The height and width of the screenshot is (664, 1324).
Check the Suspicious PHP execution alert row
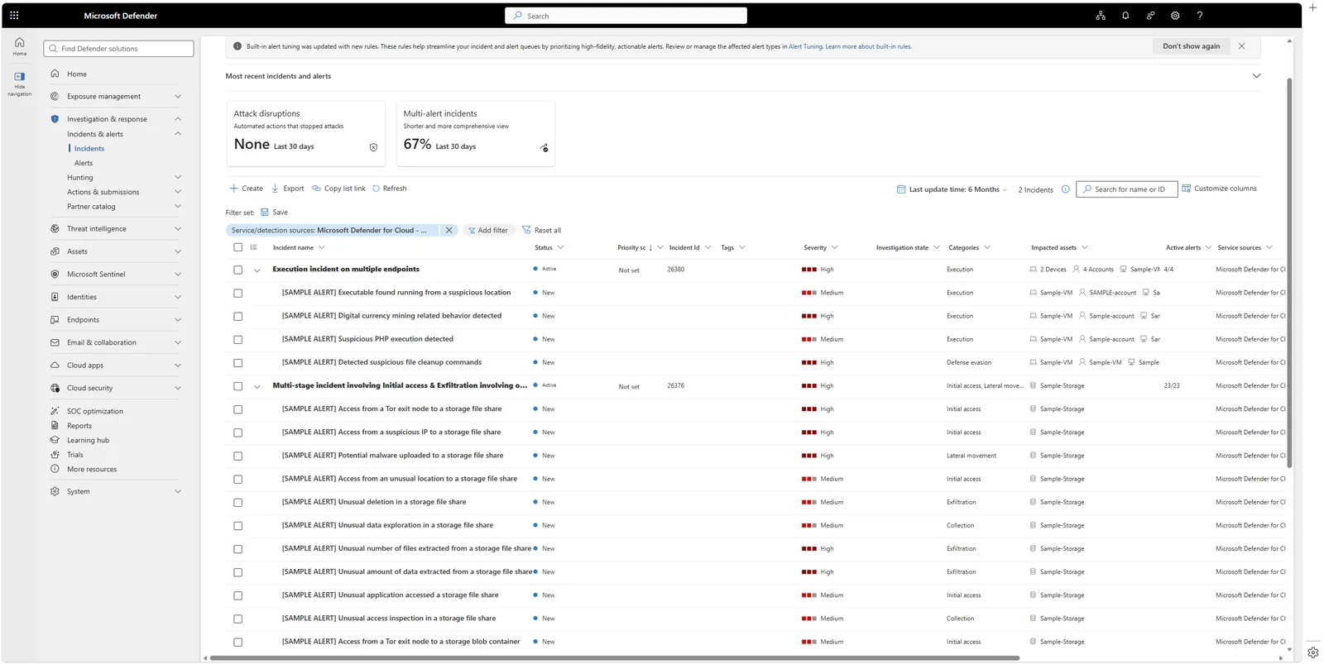[x=238, y=339]
